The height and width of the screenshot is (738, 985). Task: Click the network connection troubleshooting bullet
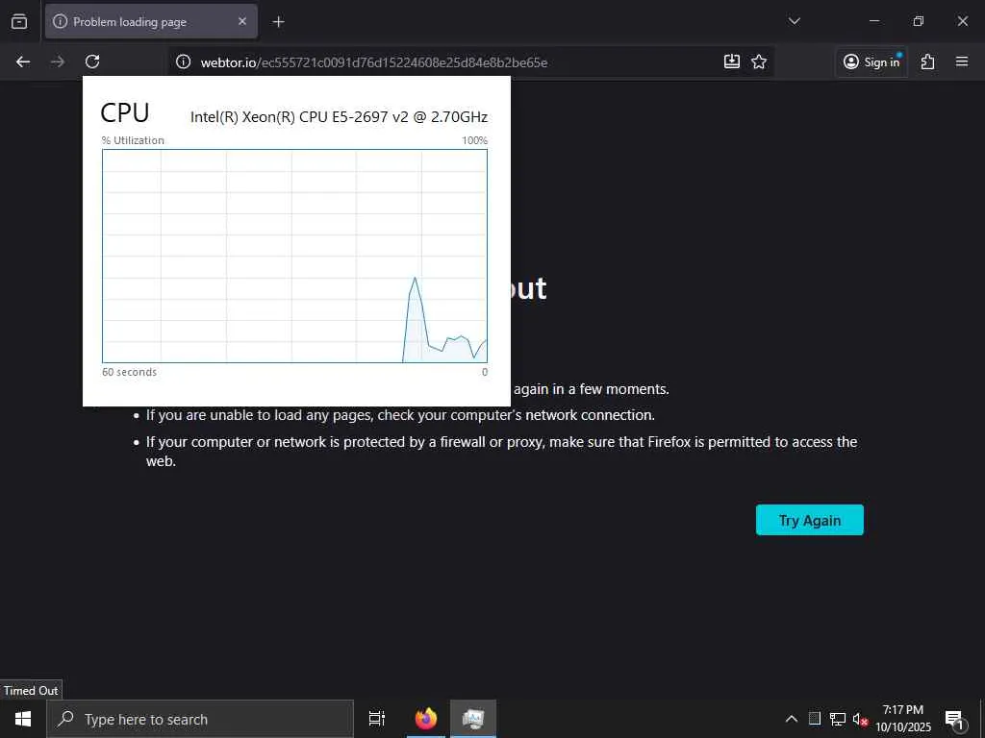click(400, 415)
